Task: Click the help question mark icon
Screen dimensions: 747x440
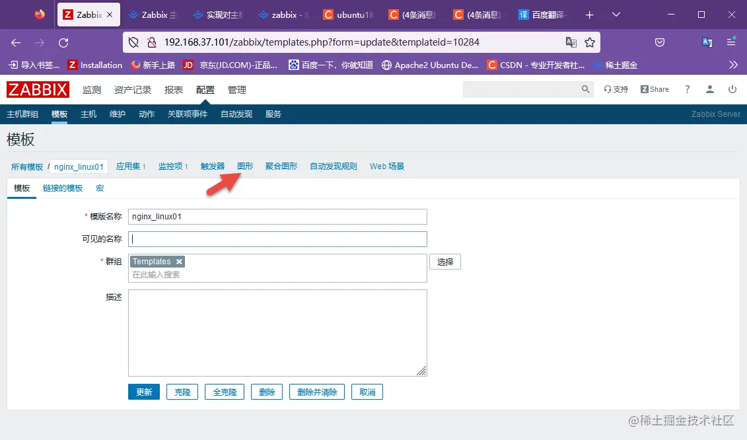Action: 688,89
